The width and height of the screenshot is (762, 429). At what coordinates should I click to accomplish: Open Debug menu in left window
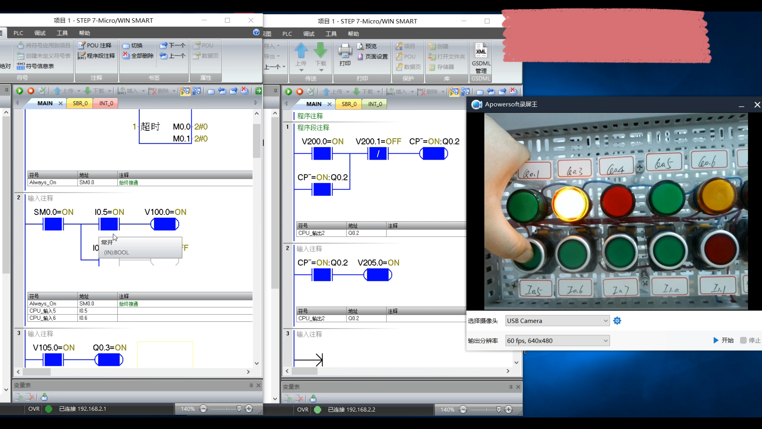point(40,33)
